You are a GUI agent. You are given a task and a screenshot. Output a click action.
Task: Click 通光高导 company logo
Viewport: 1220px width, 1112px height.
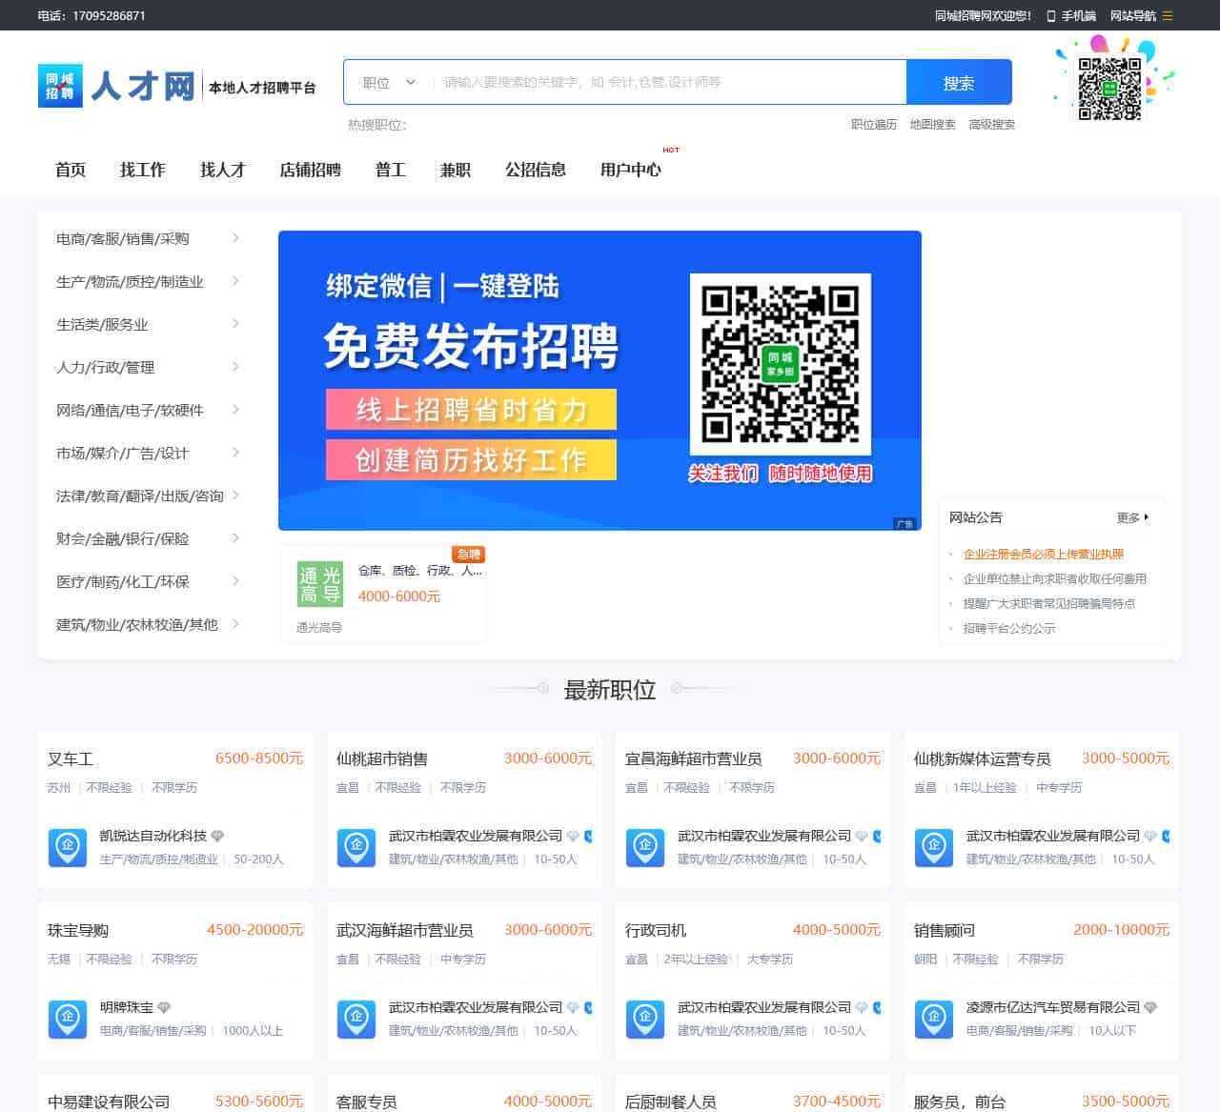pos(319,584)
